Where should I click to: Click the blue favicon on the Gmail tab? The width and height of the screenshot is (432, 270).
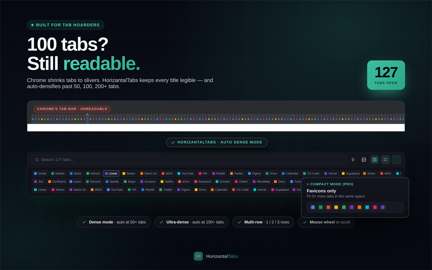click(35, 173)
